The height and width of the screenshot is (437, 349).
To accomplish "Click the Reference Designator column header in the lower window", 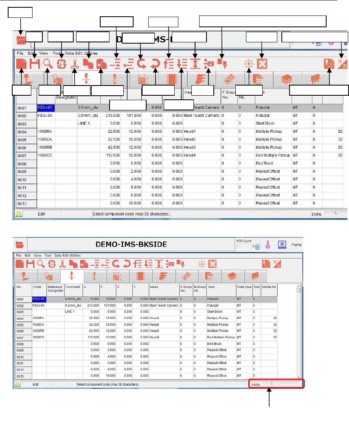I will coord(55,290).
